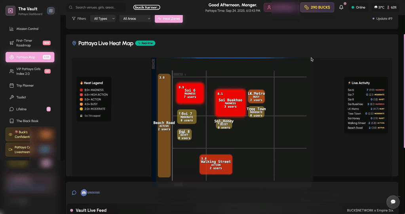Click Heat Legend flame icon
Screen dimensions: 405x214
(x=82, y=83)
